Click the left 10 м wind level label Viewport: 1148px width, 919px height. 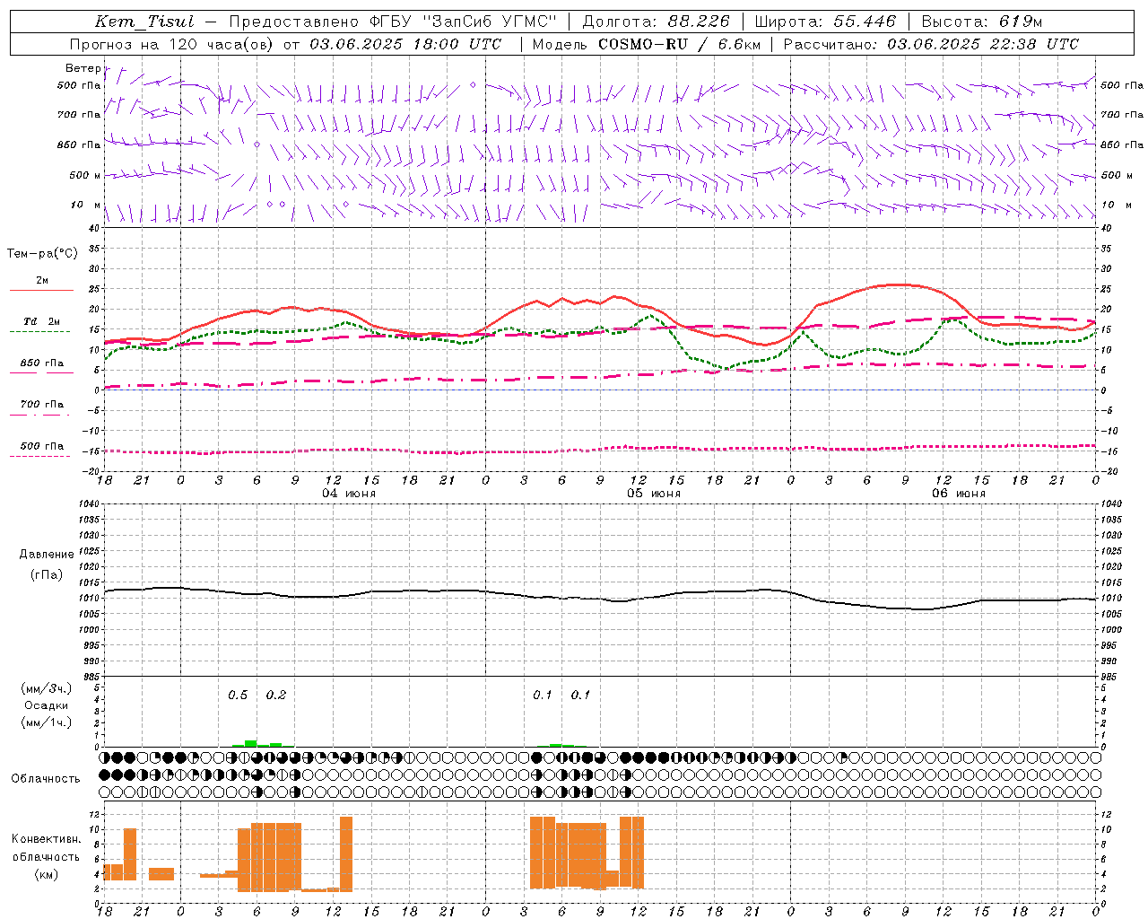[85, 205]
